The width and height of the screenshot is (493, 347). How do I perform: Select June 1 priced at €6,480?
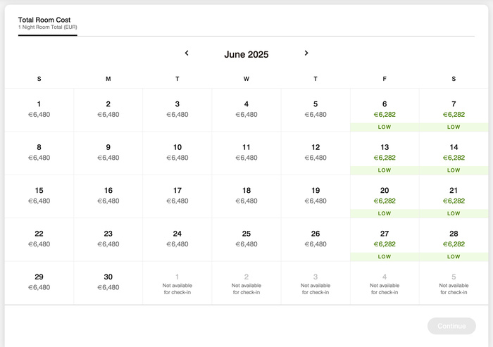tap(39, 110)
